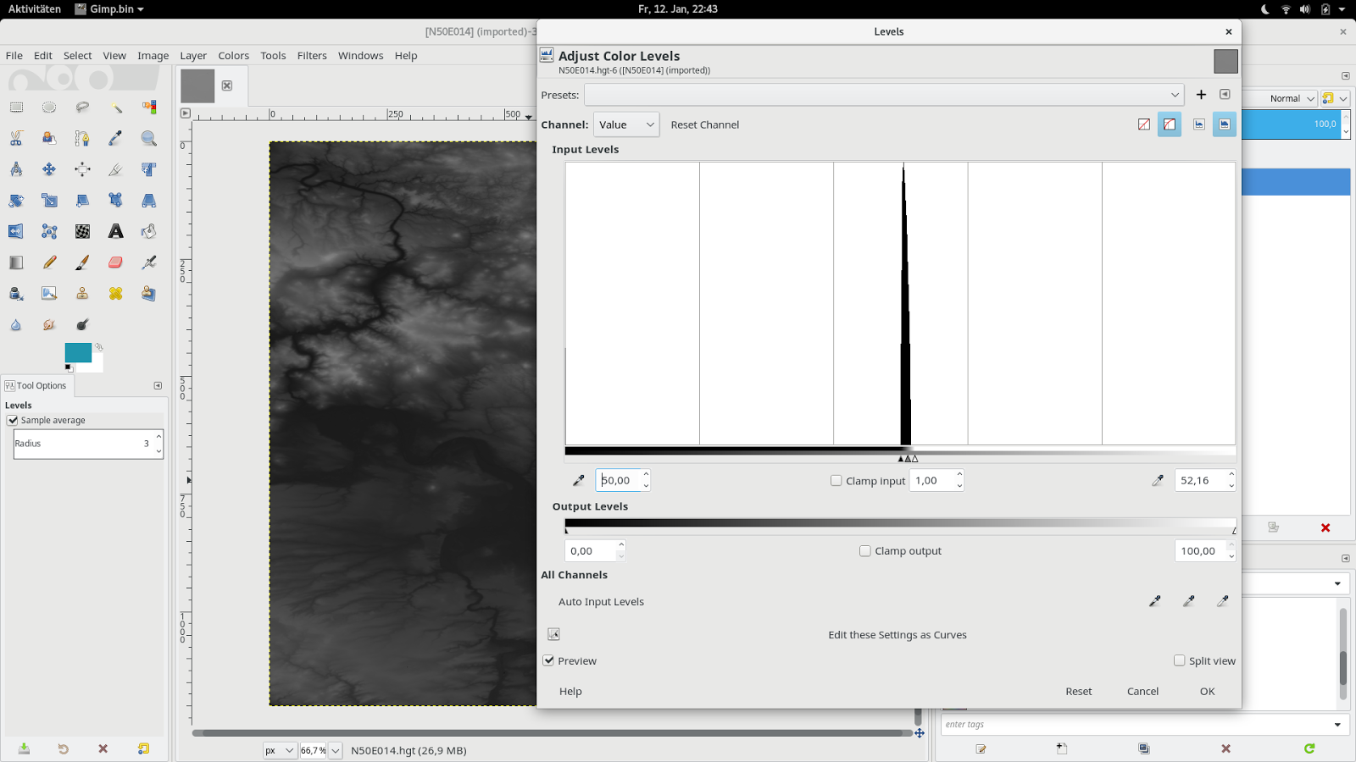Switch levels to linear light mode

click(x=1144, y=124)
